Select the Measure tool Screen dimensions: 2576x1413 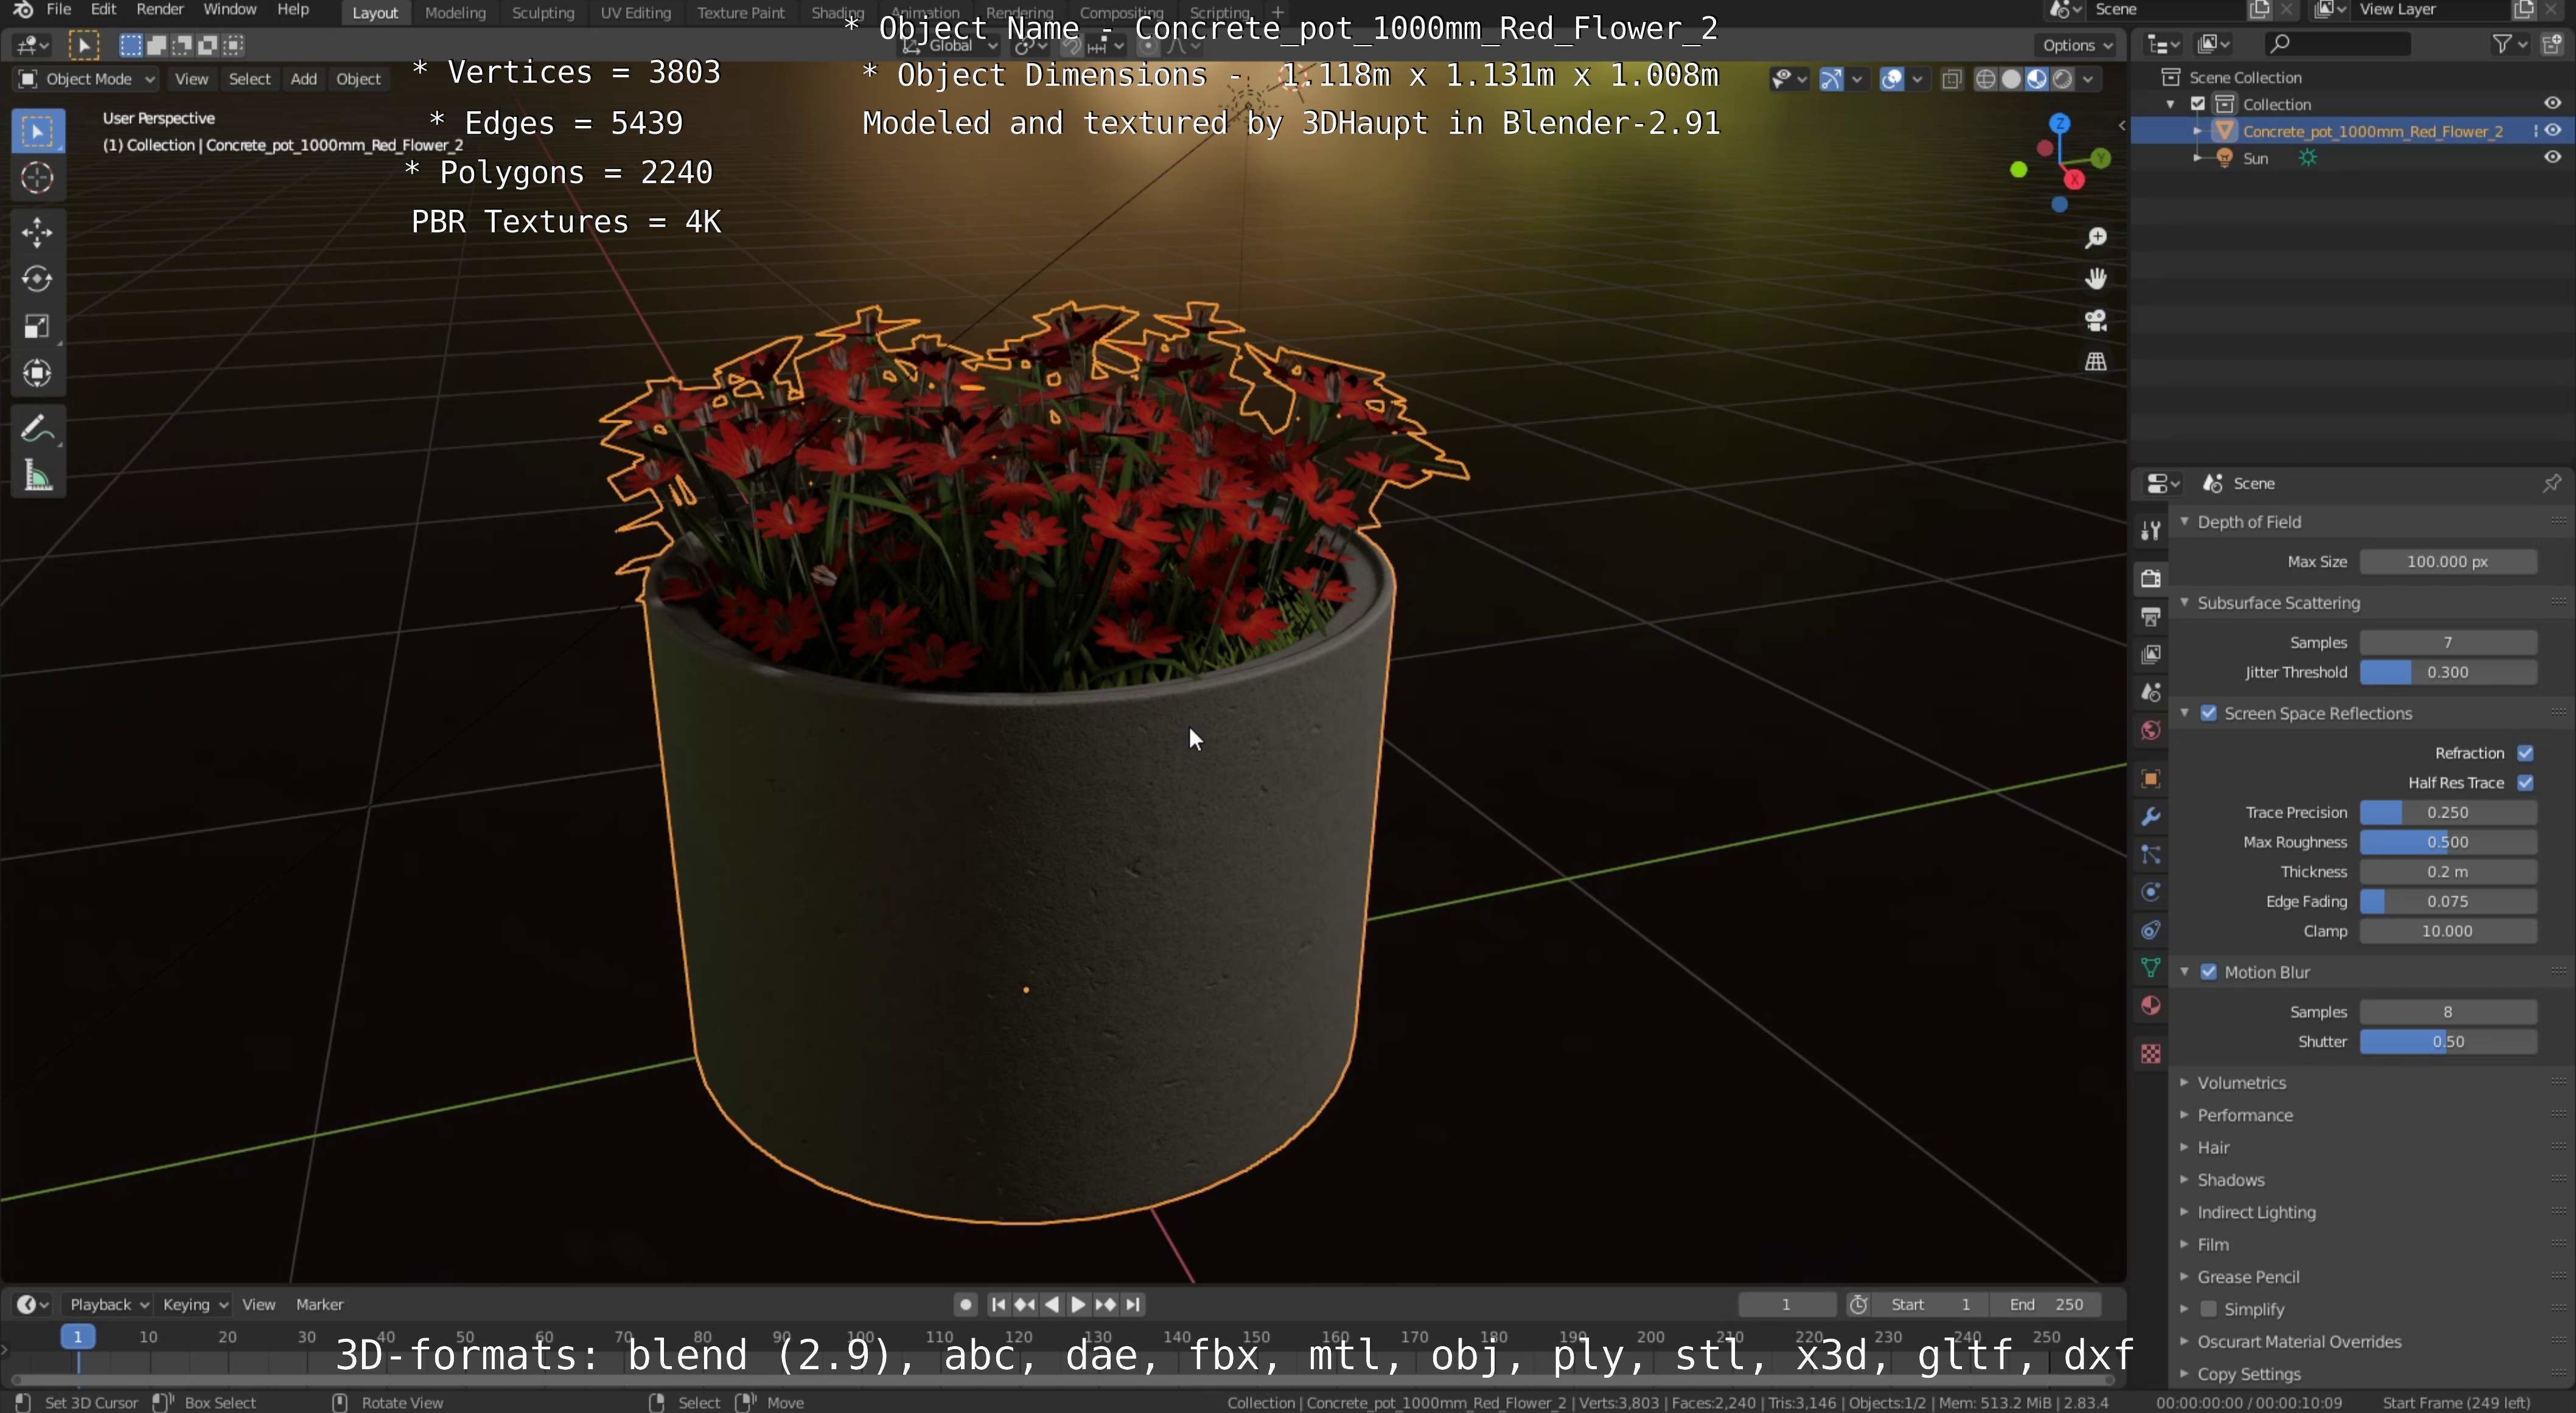click(x=37, y=476)
